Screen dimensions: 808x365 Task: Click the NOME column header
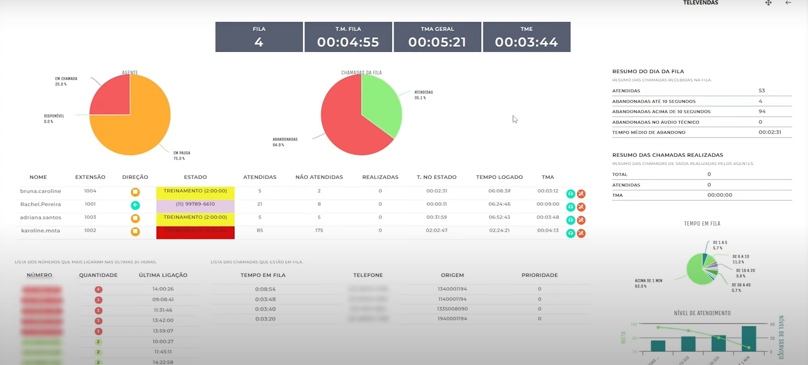(x=38, y=177)
